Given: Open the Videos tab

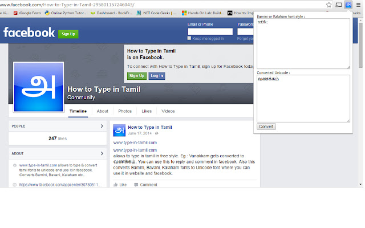Looking at the screenshot, I should click(x=168, y=111).
